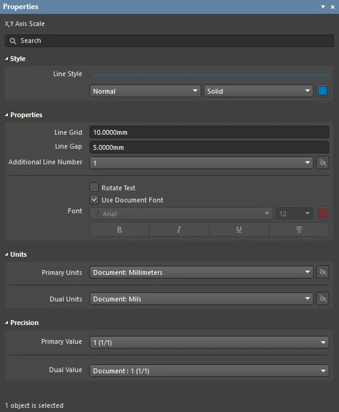The width and height of the screenshot is (339, 412).
Task: Click the Line Gap value field
Action: pos(209,147)
